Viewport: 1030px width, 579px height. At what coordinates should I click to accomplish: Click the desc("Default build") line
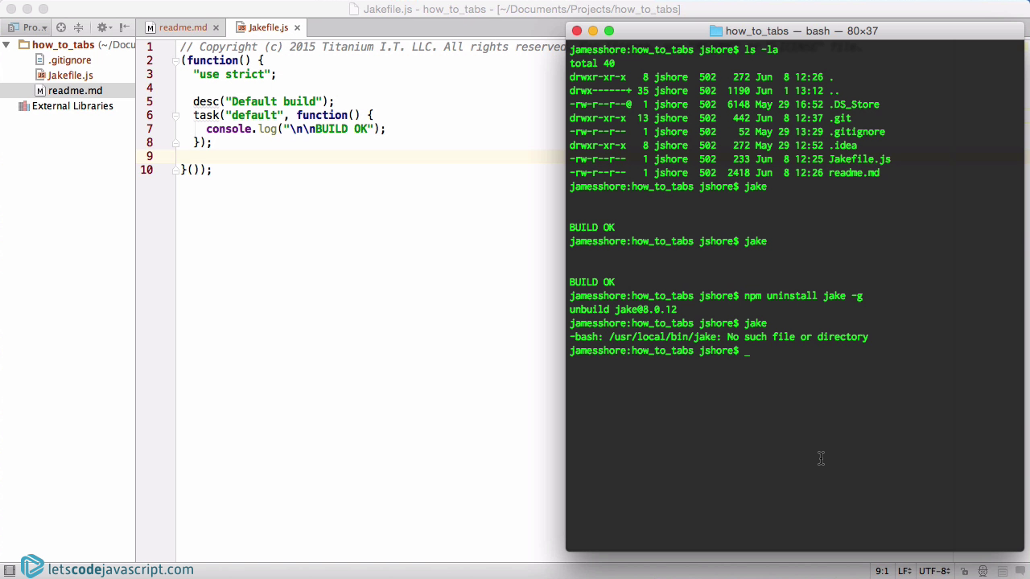[264, 101]
